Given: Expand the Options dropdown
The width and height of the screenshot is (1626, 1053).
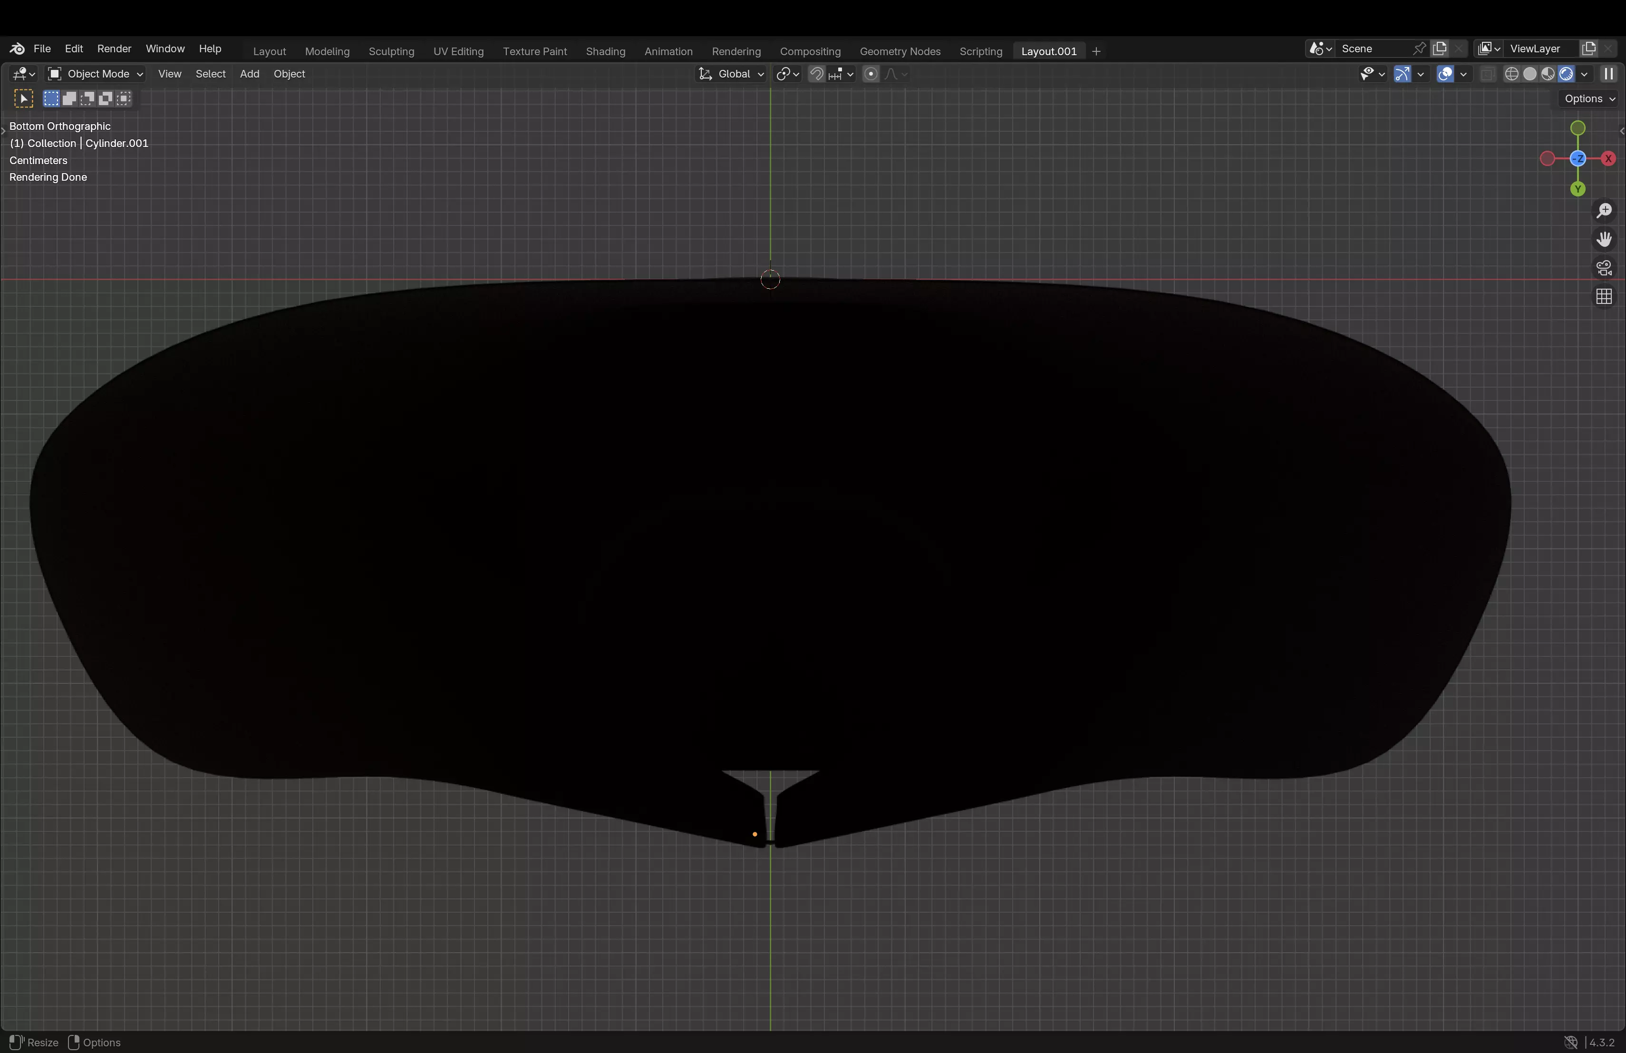Looking at the screenshot, I should click(1589, 98).
